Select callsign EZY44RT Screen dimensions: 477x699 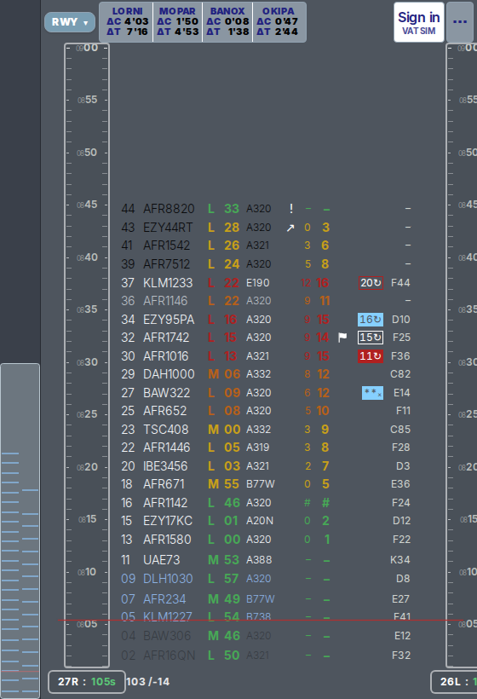coord(168,228)
